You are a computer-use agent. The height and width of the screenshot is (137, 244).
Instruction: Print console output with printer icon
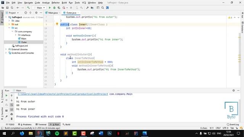pyautogui.click(x=12, y=114)
